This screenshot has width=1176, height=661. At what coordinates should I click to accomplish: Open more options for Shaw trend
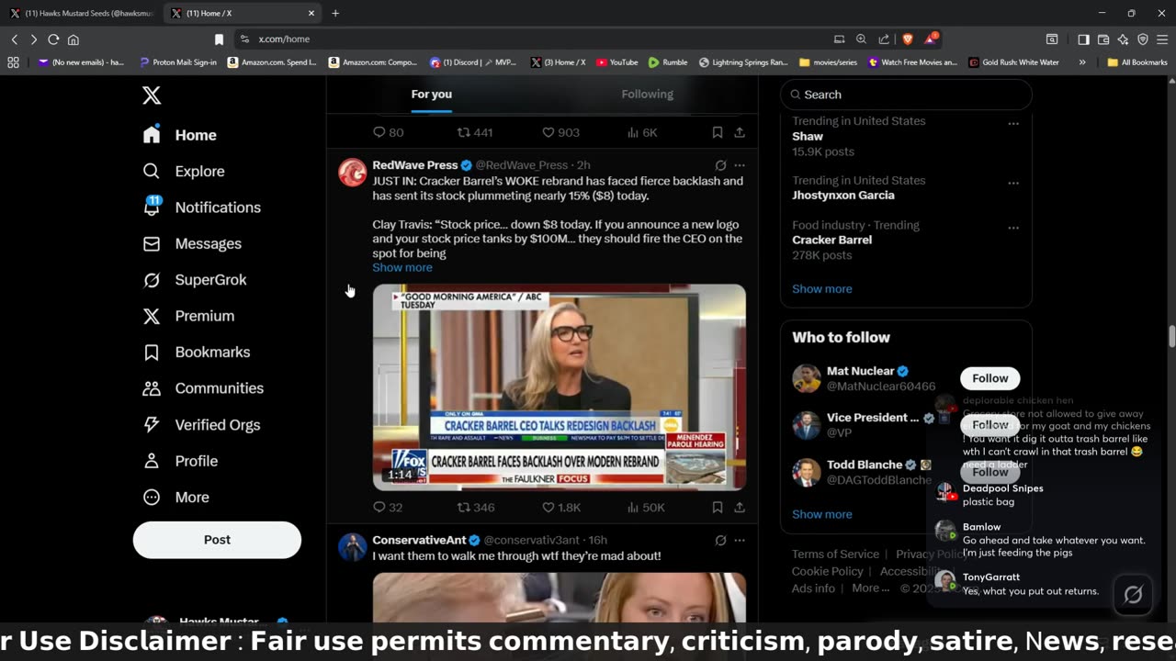pyautogui.click(x=1013, y=123)
